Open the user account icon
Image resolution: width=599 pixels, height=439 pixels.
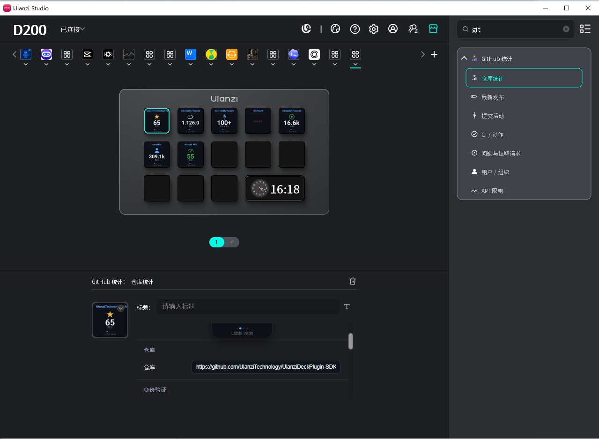(393, 29)
